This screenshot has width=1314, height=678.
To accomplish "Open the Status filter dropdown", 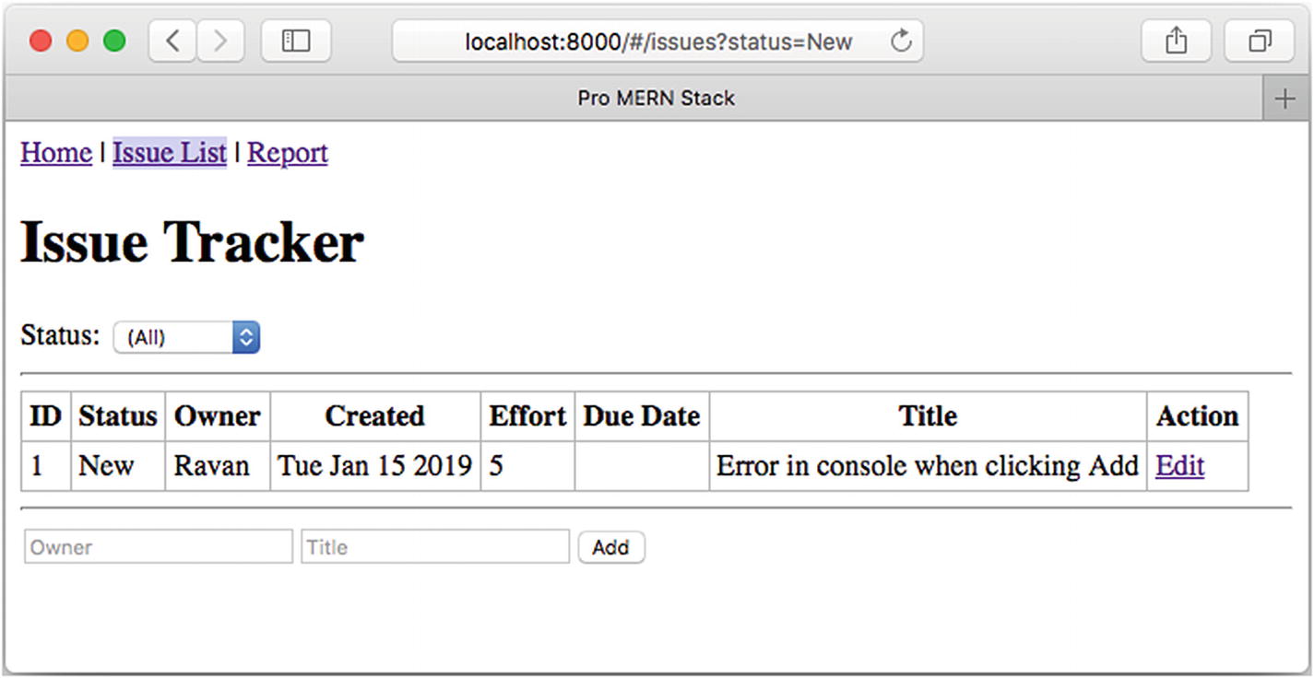I will (186, 337).
